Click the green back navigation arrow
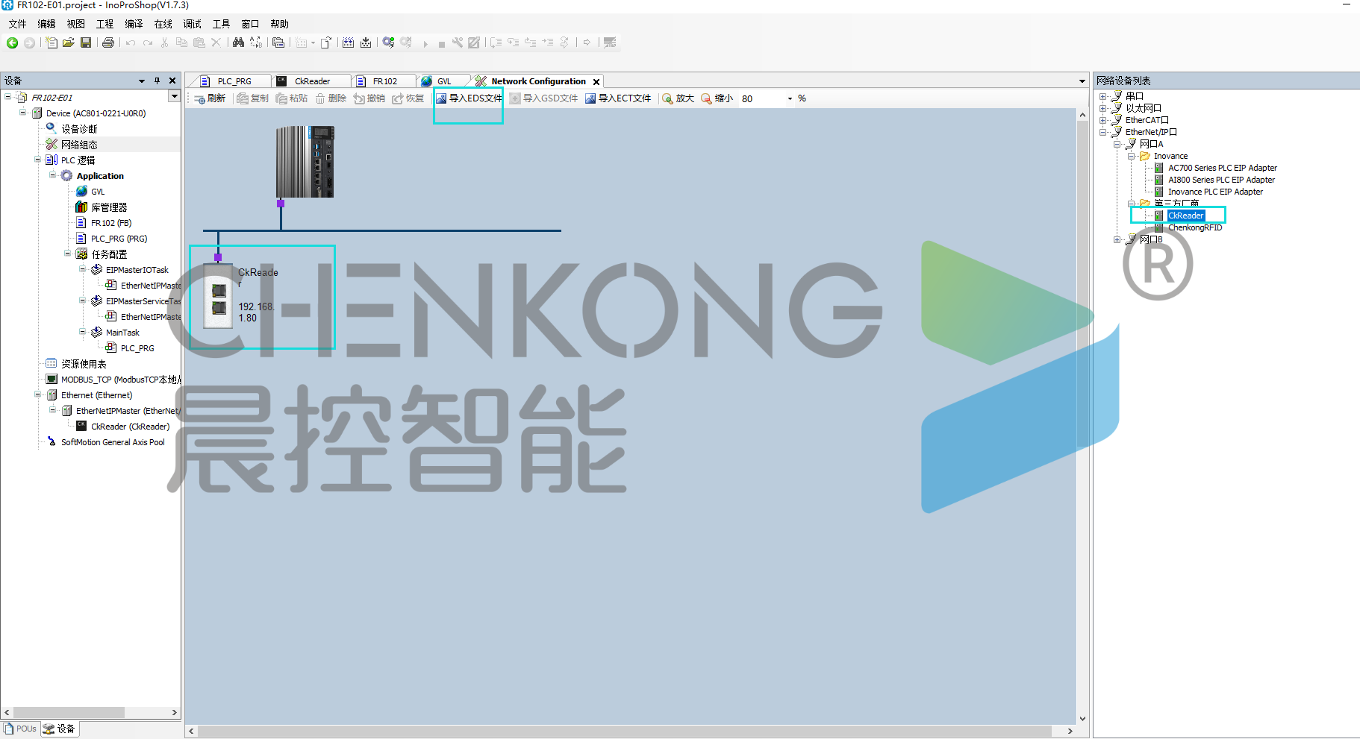This screenshot has width=1360, height=739. pos(12,43)
